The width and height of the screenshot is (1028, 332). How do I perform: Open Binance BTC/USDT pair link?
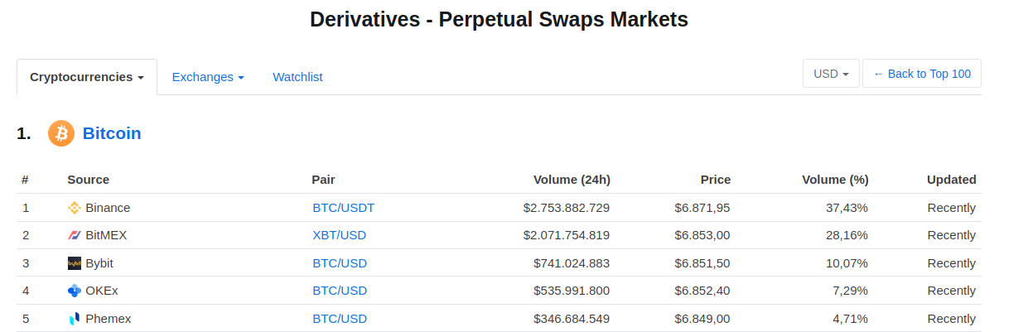coord(343,208)
